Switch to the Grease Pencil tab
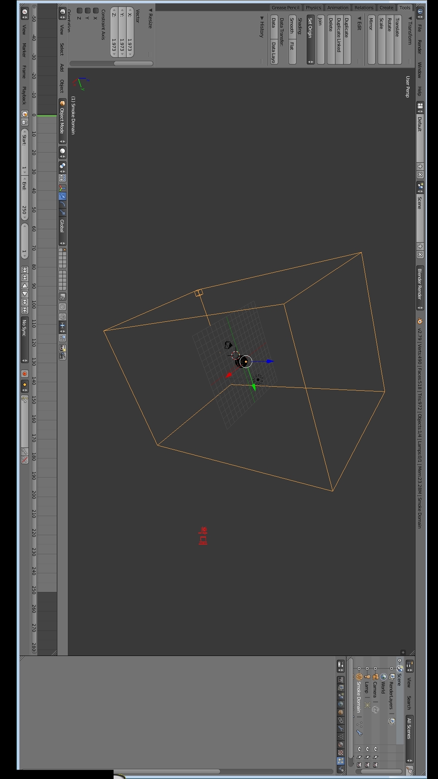438x779 pixels. pos(286,8)
